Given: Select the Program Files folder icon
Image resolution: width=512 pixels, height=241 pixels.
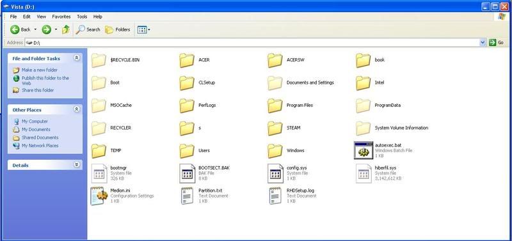Looking at the screenshot, I should 275,105.
